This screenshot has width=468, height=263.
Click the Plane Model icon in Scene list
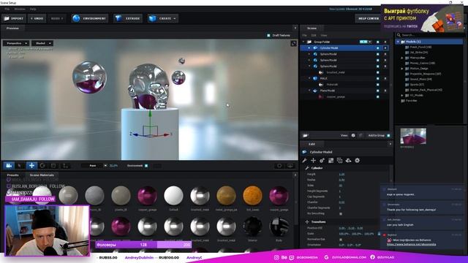(x=315, y=91)
